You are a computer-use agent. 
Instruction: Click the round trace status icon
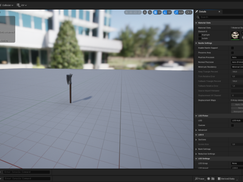click(209, 179)
